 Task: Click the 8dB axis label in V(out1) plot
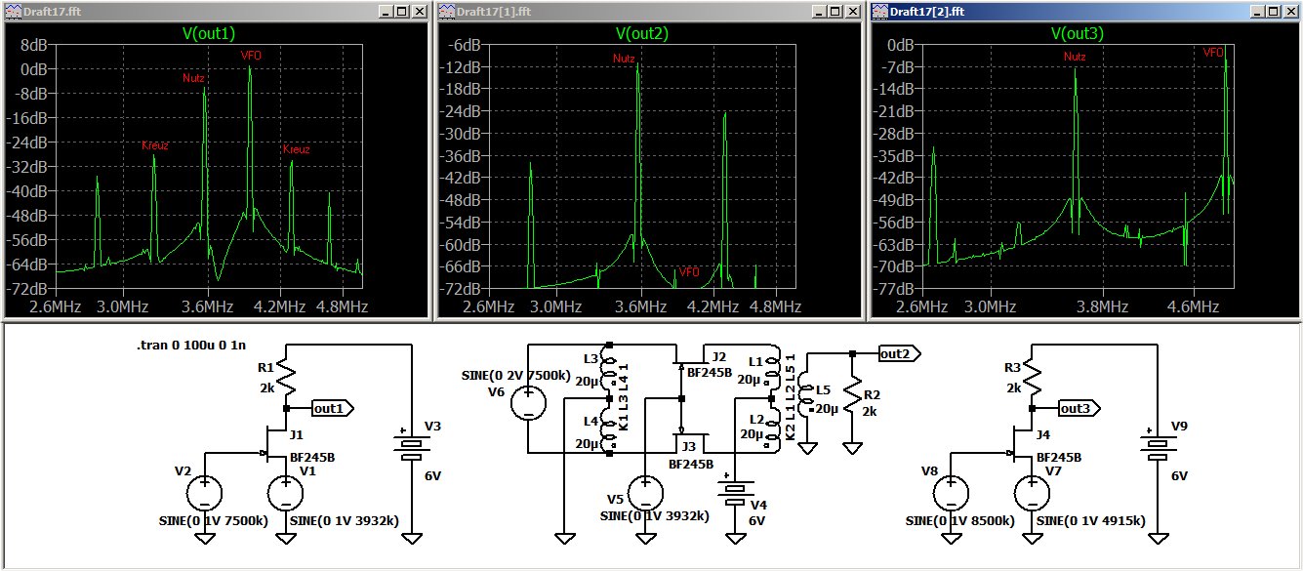pyautogui.click(x=34, y=45)
